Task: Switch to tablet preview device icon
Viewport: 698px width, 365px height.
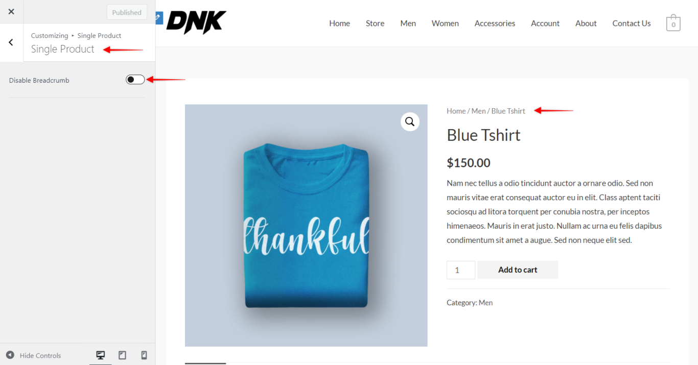Action: coord(122,355)
